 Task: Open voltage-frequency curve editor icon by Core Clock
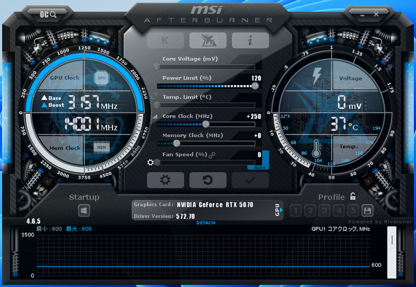click(x=155, y=117)
